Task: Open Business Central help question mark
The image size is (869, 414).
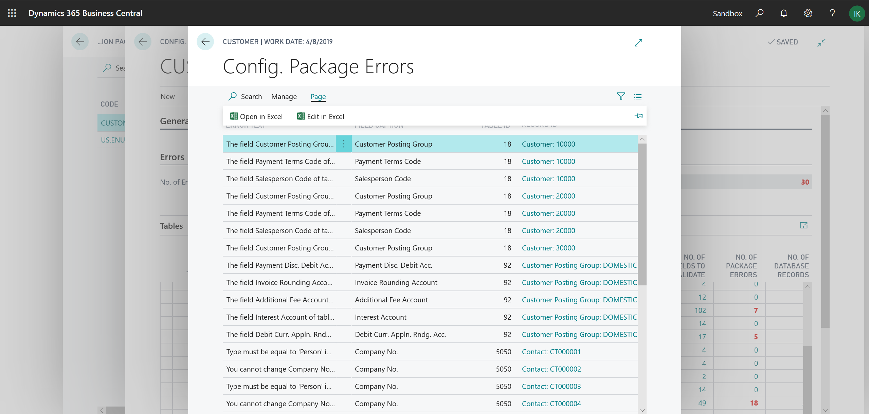Action: point(832,13)
